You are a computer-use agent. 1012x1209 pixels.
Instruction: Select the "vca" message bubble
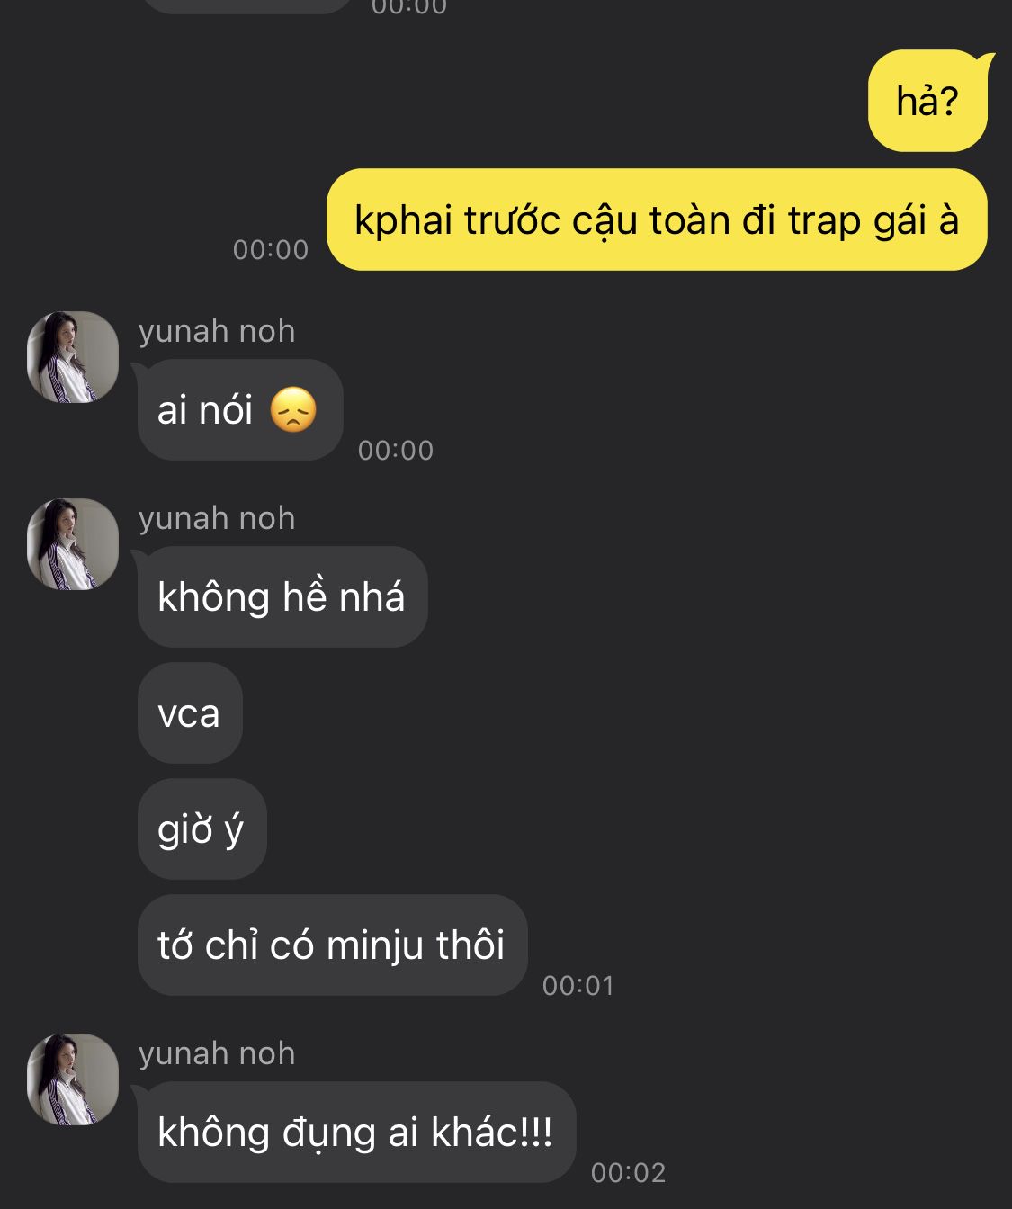pyautogui.click(x=190, y=713)
